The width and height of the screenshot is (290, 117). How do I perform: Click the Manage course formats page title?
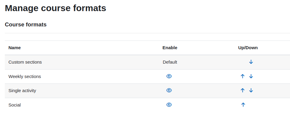(x=55, y=8)
